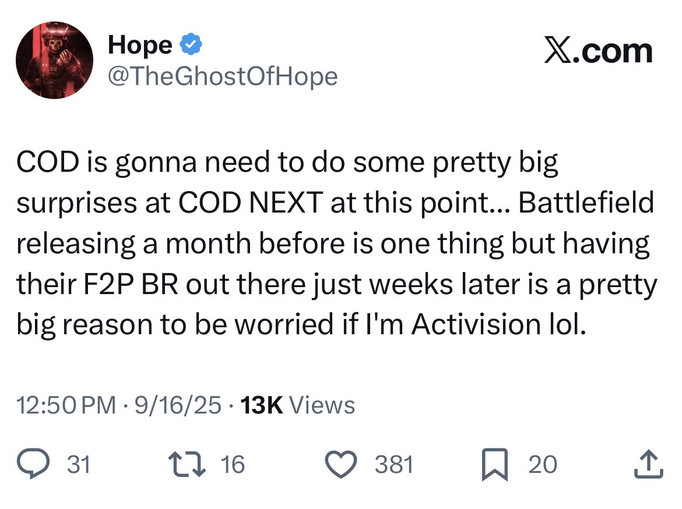Viewport: 682px width, 509px height.
Task: Open the share upload icon
Action: 649,464
